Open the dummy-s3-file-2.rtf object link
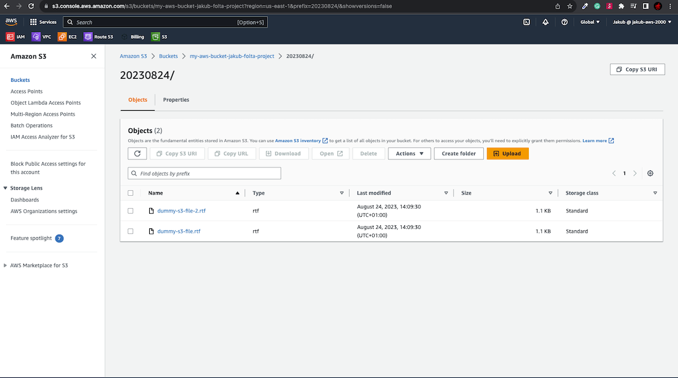Image resolution: width=678 pixels, height=378 pixels. point(181,211)
